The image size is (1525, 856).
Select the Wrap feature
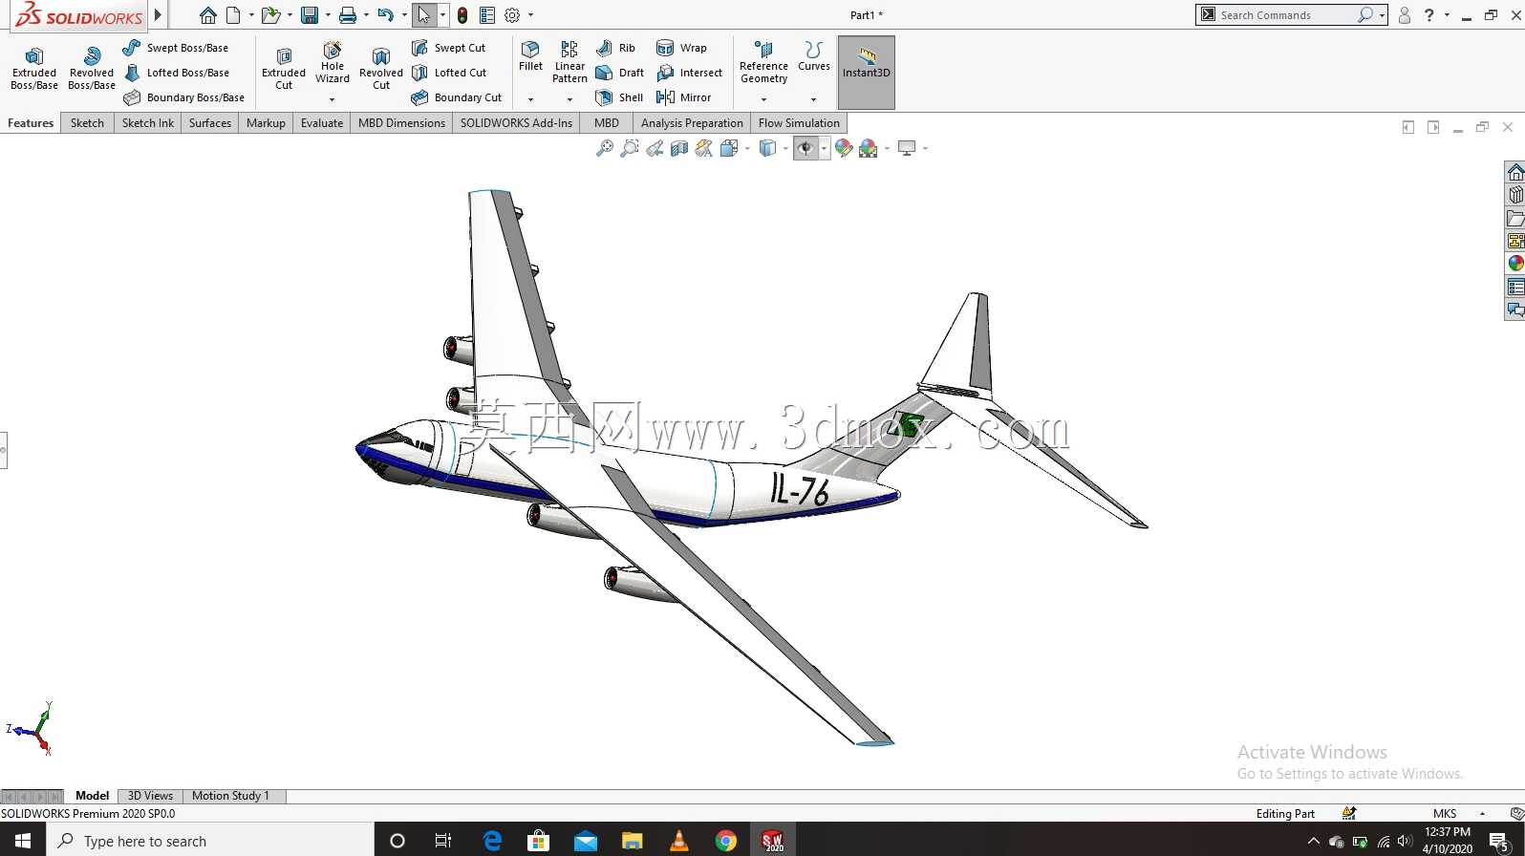[681, 48]
